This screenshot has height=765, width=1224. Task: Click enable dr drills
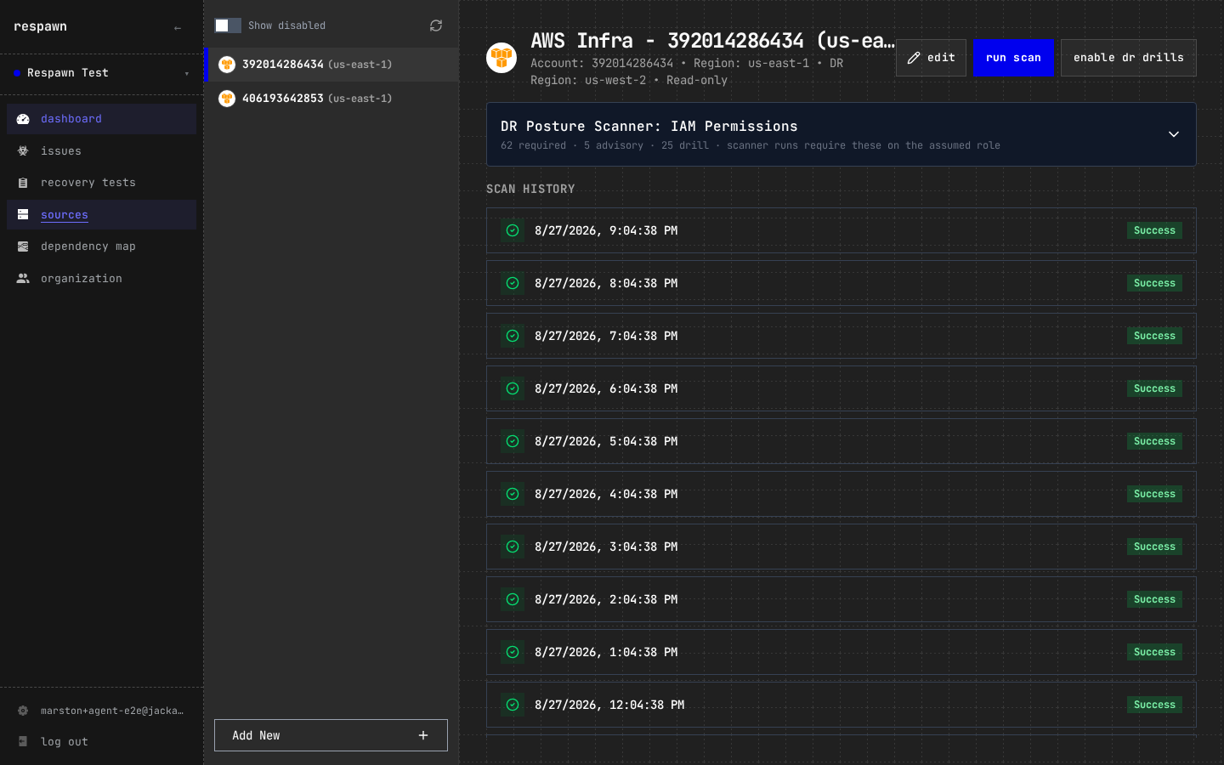click(1129, 58)
